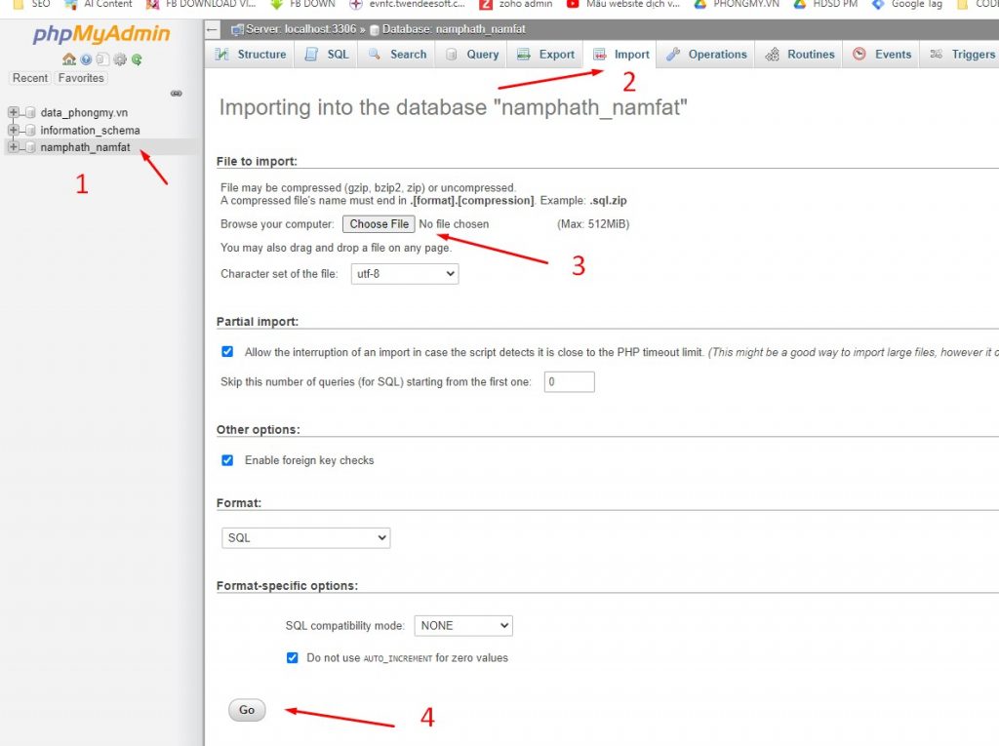Uncheck Do not use AUTO_INCREMENT for zero values

[x=292, y=658]
